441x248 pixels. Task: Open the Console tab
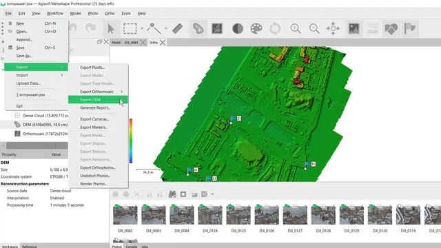point(132,247)
